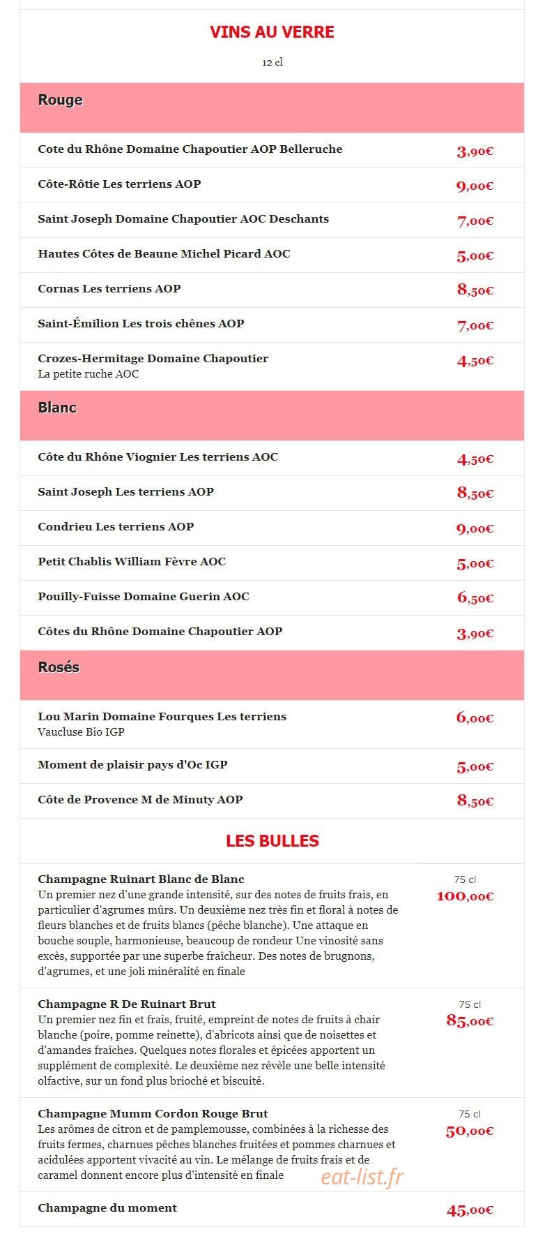
Task: Select the Rosés section header
Action: click(x=272, y=675)
